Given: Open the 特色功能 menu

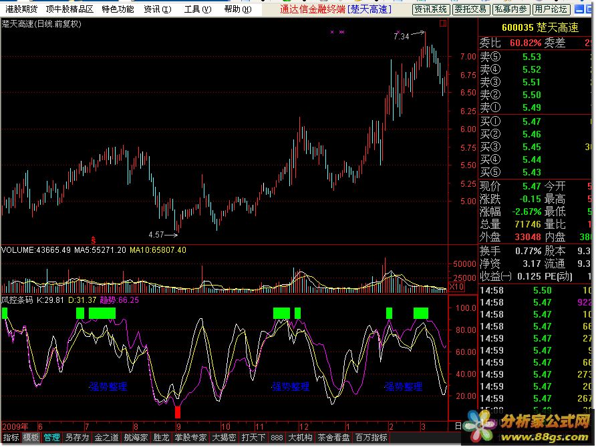Looking at the screenshot, I should (118, 9).
